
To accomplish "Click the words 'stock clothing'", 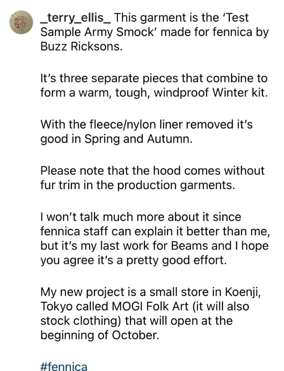I will [81, 321].
